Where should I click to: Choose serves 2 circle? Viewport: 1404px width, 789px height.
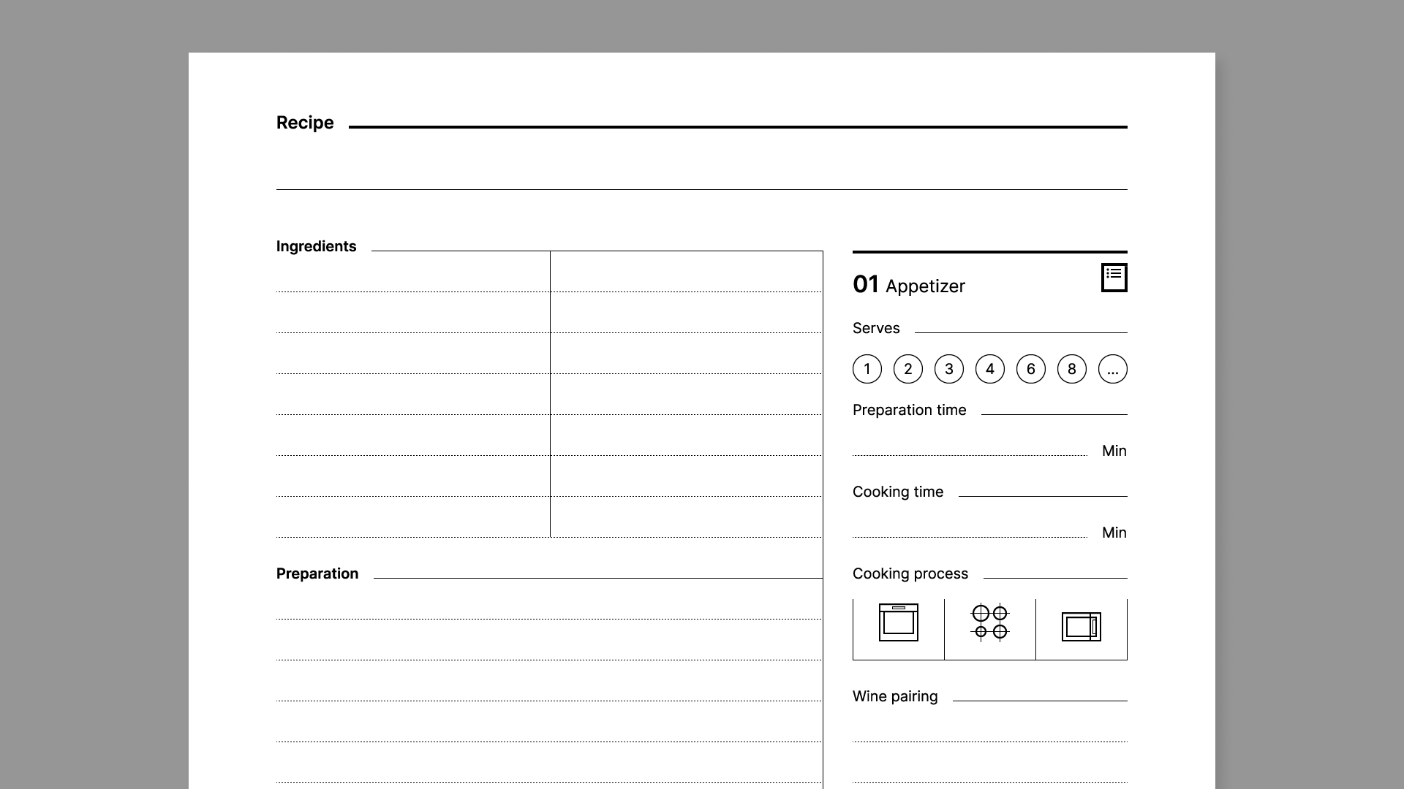tap(907, 369)
